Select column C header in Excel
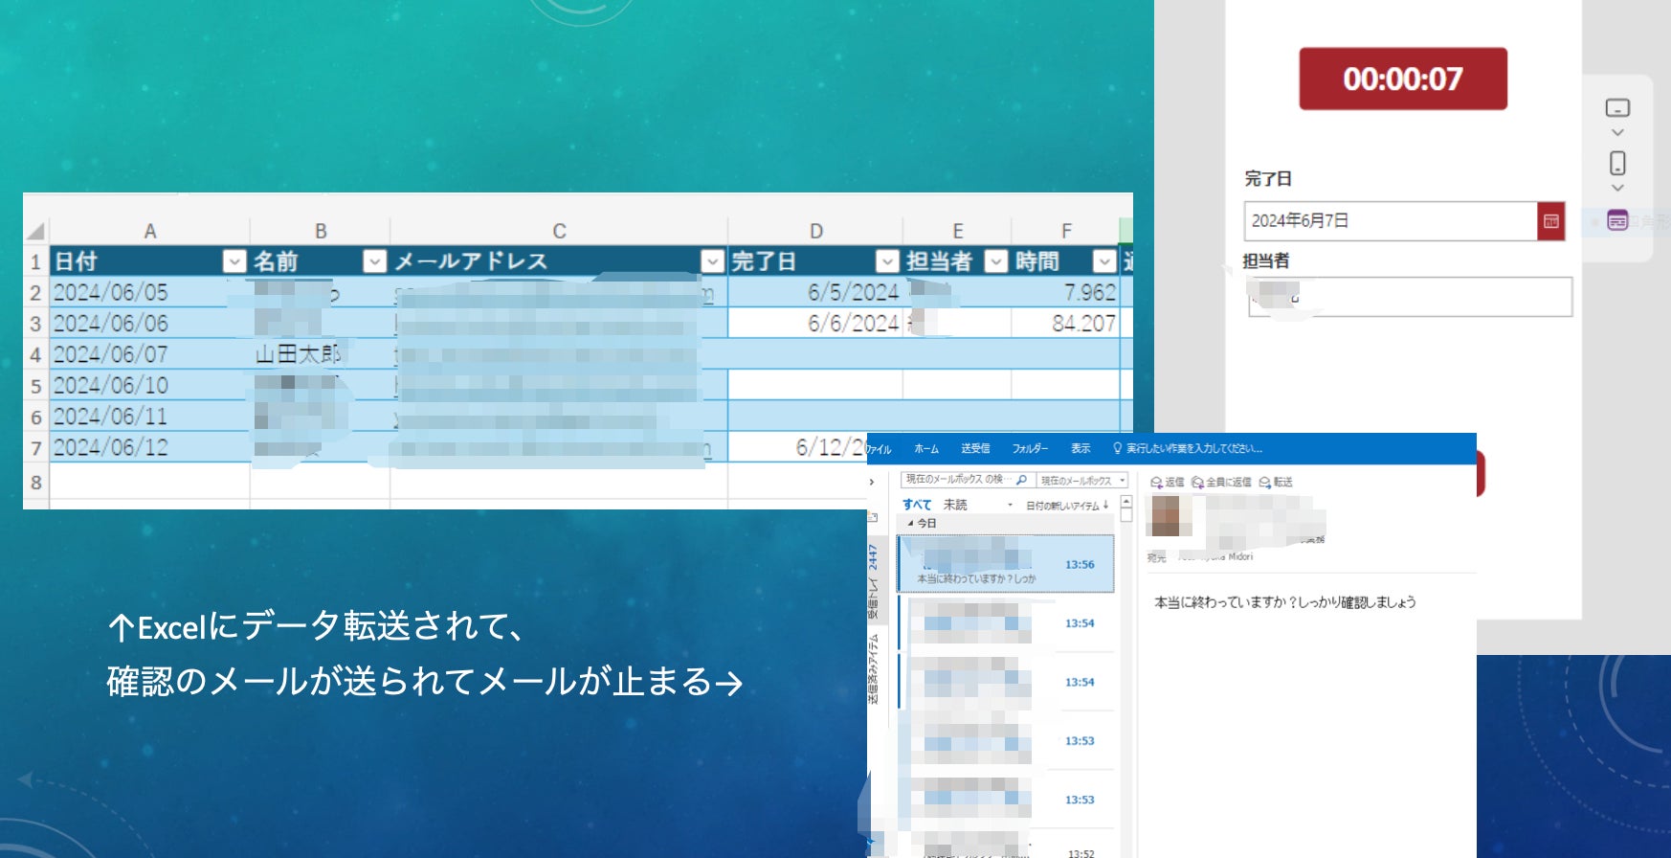1671x858 pixels. [x=559, y=231]
